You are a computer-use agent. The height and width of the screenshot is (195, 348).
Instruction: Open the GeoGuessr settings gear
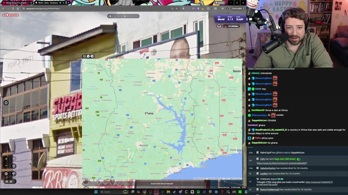pyautogui.click(x=6, y=174)
